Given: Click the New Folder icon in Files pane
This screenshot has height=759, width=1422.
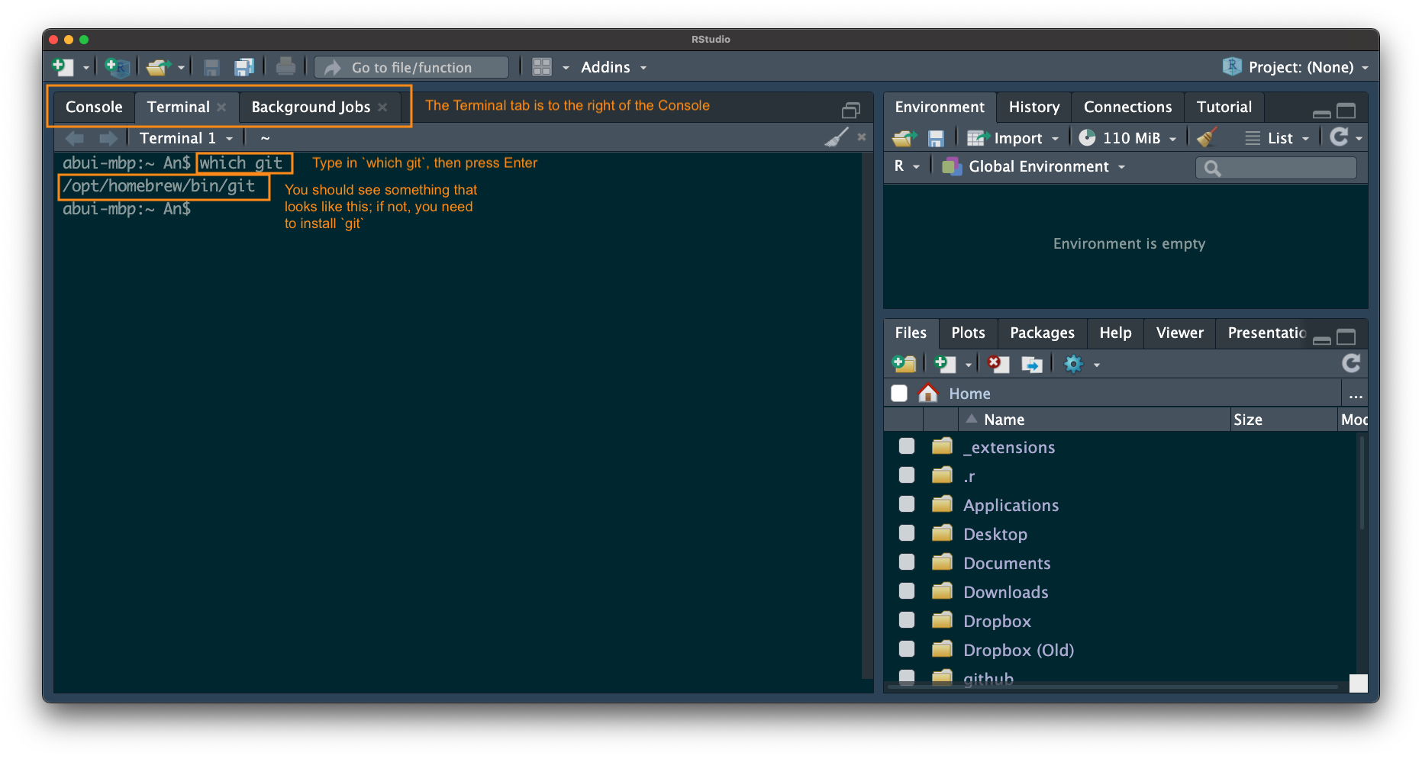Looking at the screenshot, I should [x=904, y=364].
